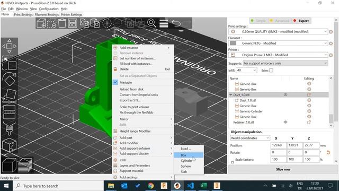Click Delete in the context menu
Image resolution: width=339 pixels, height=191 pixels.
tap(143, 69)
